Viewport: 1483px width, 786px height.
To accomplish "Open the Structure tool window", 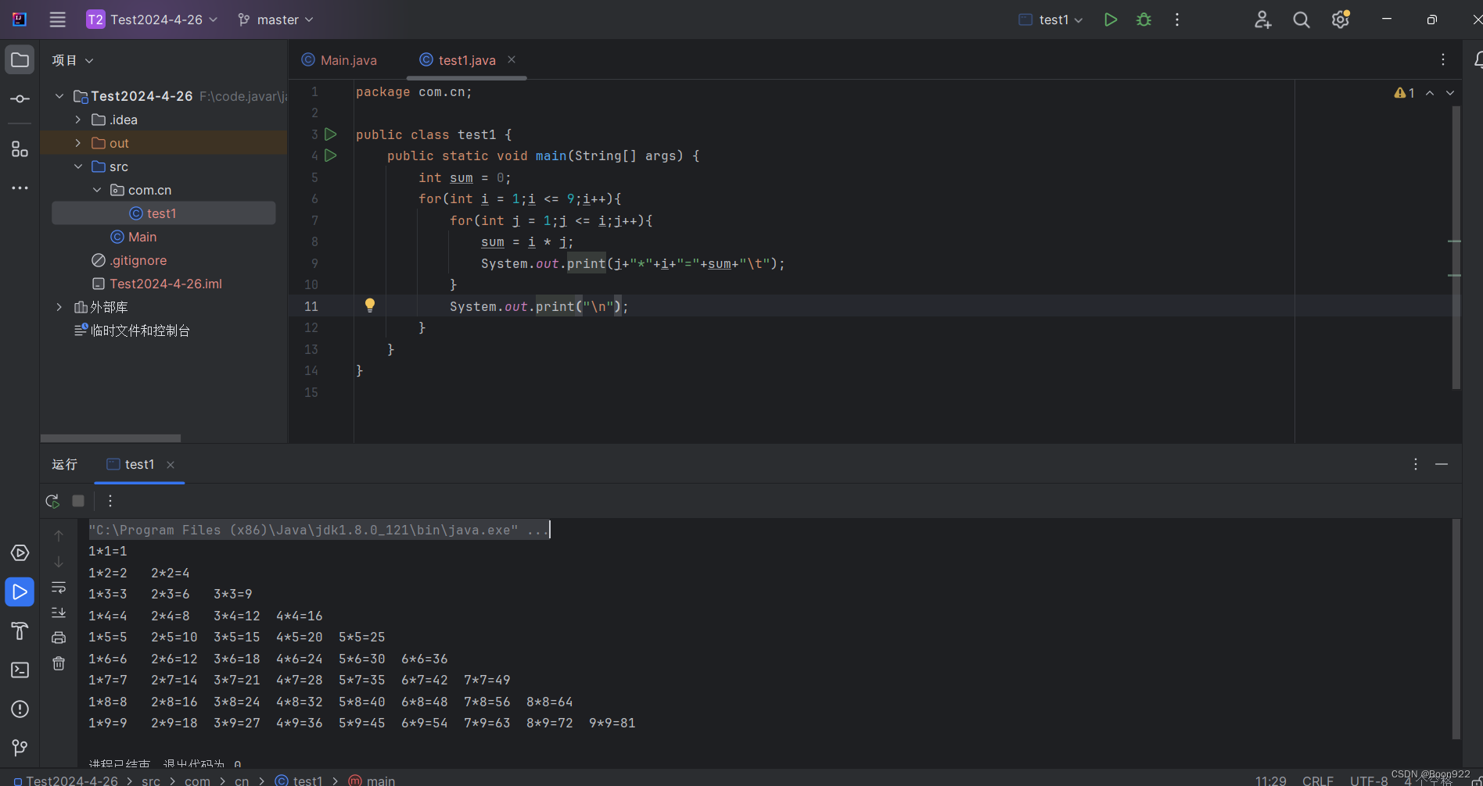I will pos(20,148).
